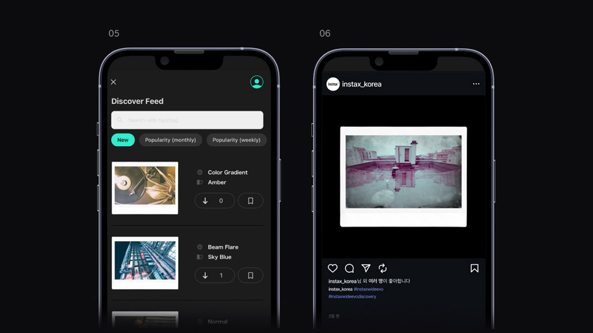Click the lens effect icon beside Beam Flare
The height and width of the screenshot is (333, 593).
point(200,247)
